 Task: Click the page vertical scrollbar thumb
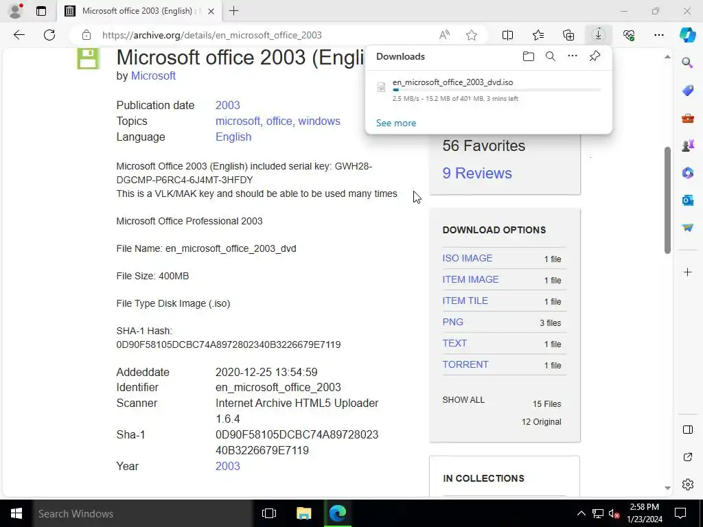[667, 200]
